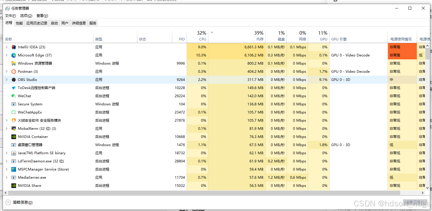Screen dimensions: 432x211
Task: Sort by the PID column header
Action: (x=179, y=36)
